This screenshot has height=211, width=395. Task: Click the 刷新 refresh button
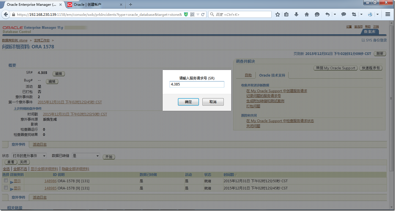tap(380, 54)
